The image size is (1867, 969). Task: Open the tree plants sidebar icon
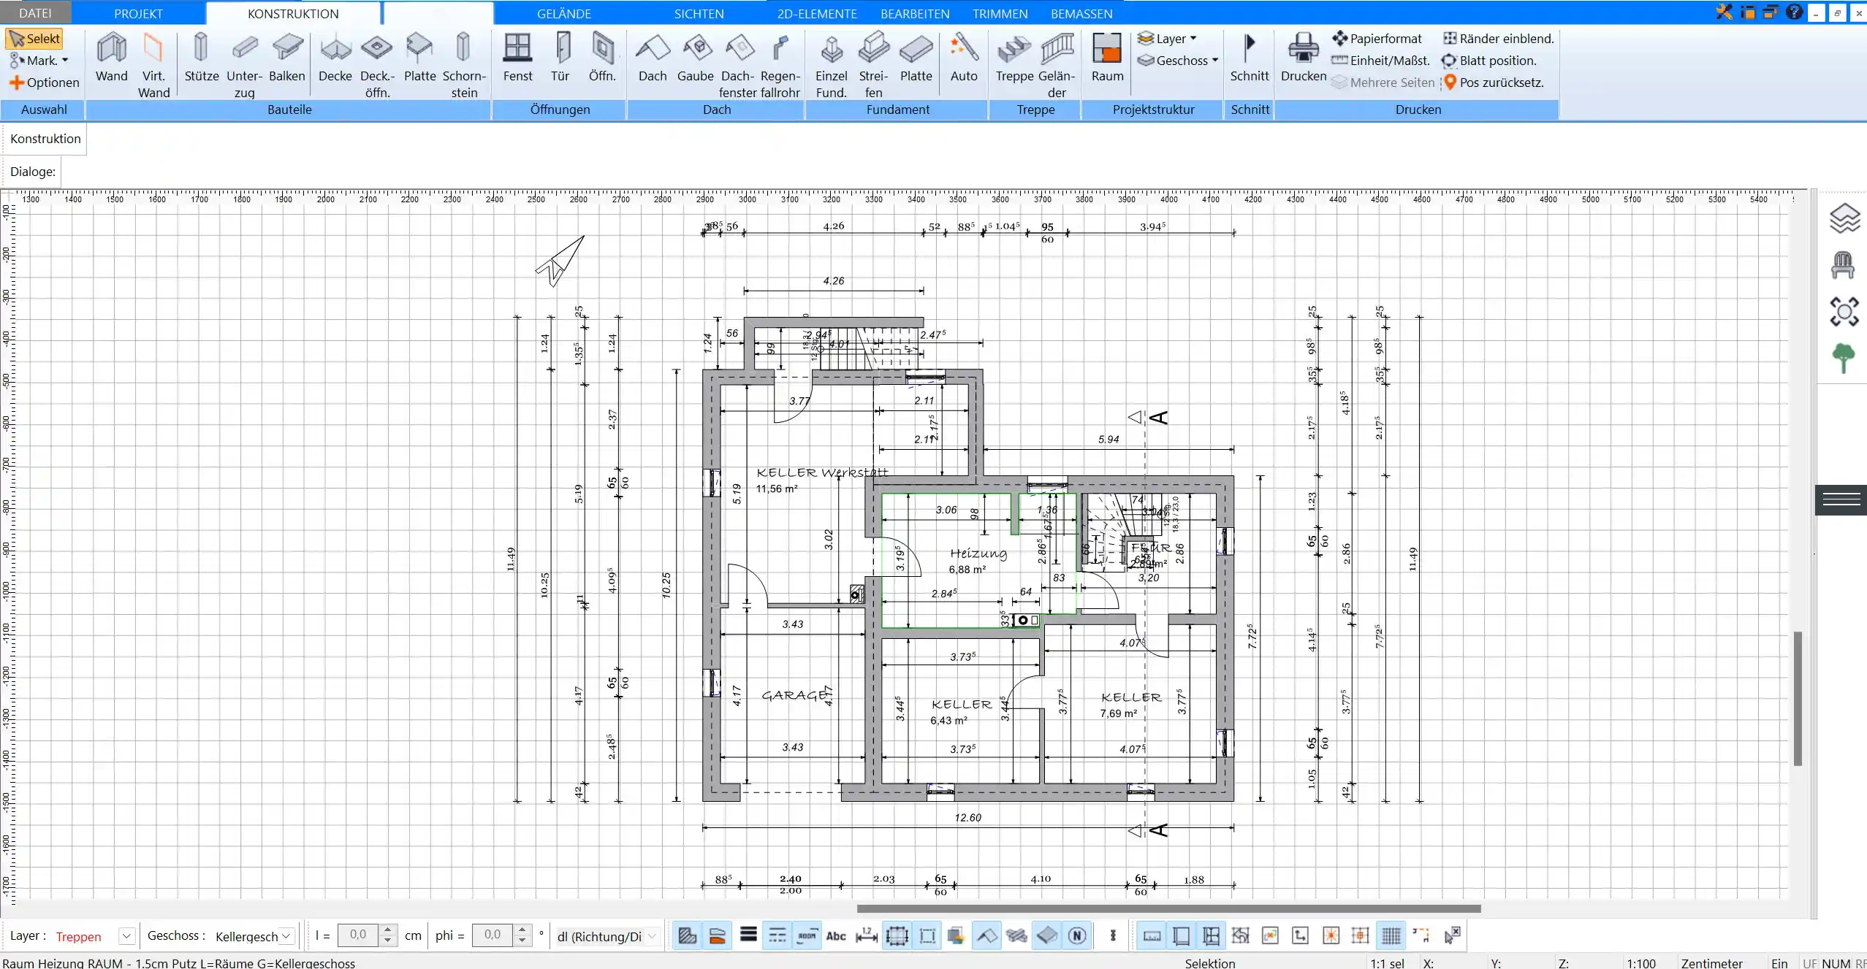click(1844, 358)
